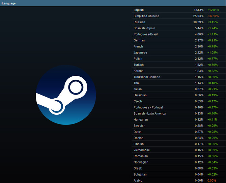Click the +0.11% Hungarian change value
Viewport: 226px width, 183px height.
tap(213, 120)
